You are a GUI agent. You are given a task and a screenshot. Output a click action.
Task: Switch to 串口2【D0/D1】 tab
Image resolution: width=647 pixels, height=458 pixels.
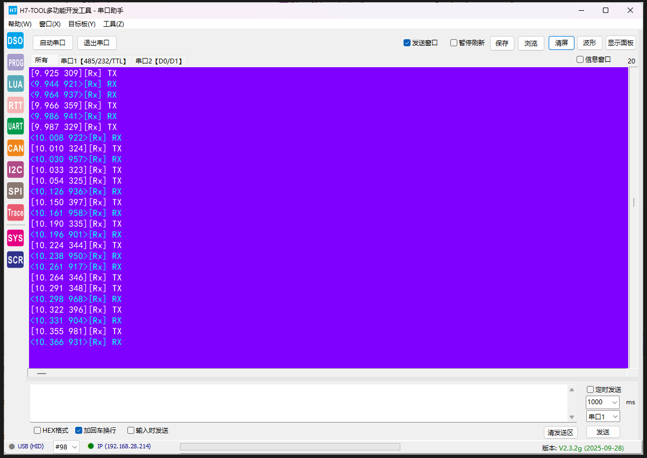click(x=159, y=61)
